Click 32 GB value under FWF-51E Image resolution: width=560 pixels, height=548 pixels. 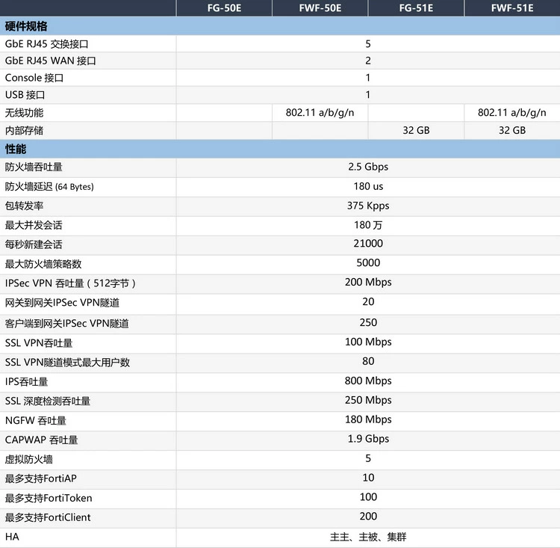coord(512,130)
